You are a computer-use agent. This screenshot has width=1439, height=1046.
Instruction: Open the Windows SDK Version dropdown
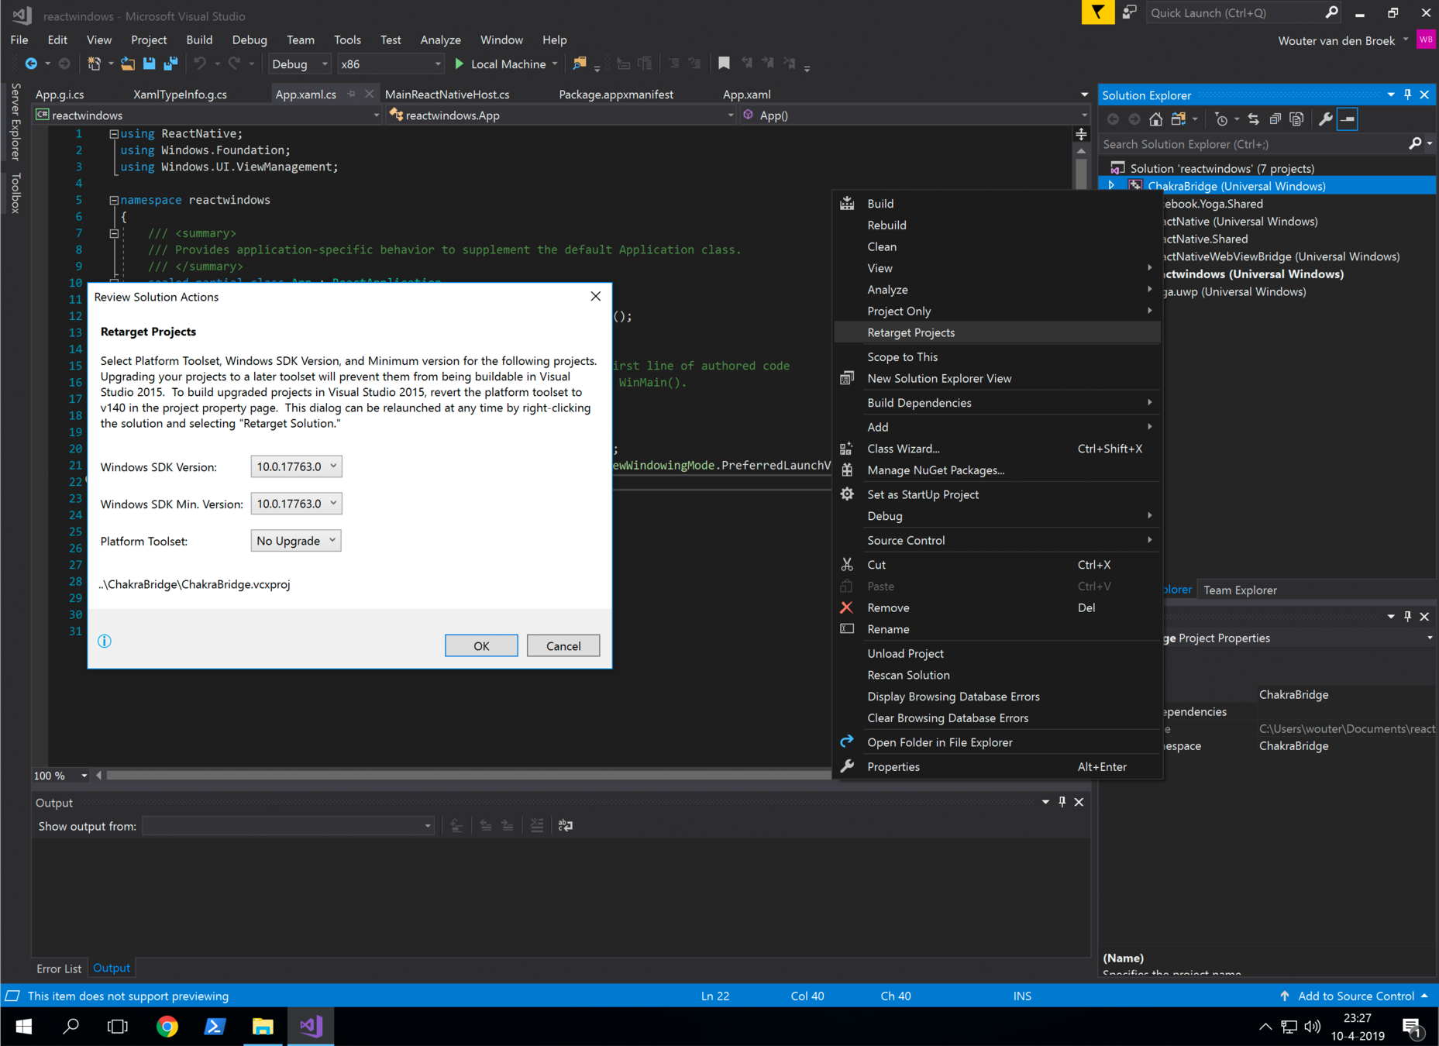[x=296, y=466]
